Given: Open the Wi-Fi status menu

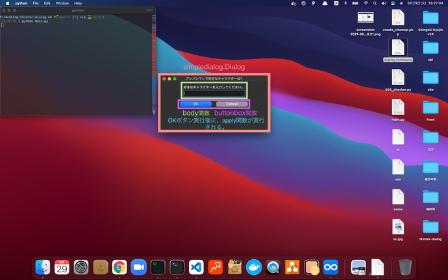Looking at the screenshot, I should 366,3.
